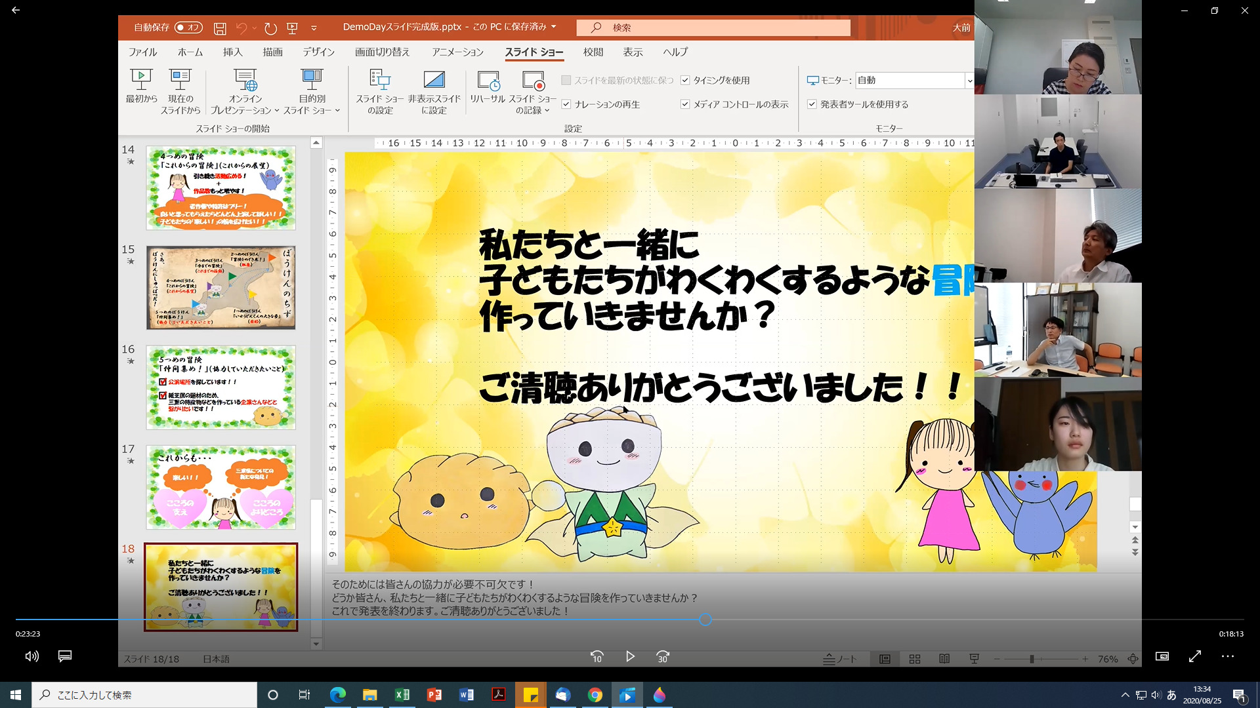Select slide 15 map thumbnail
1260x708 pixels.
pyautogui.click(x=220, y=288)
